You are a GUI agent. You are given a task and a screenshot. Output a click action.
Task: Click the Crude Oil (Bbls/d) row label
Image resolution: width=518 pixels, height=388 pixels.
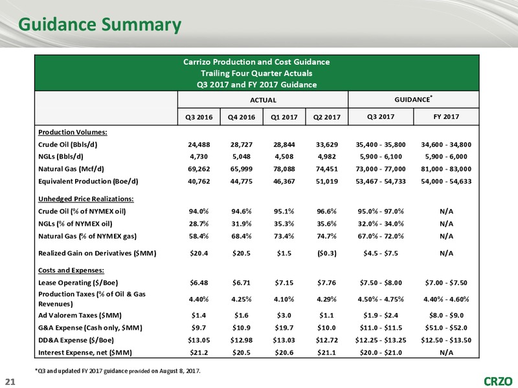tap(68, 144)
